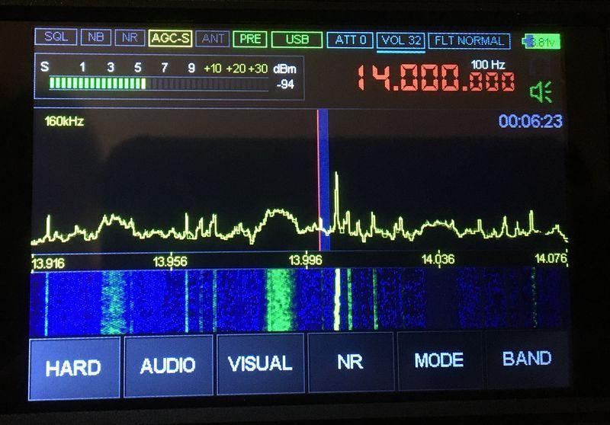Mute audio with the green speaker icon

541,93
